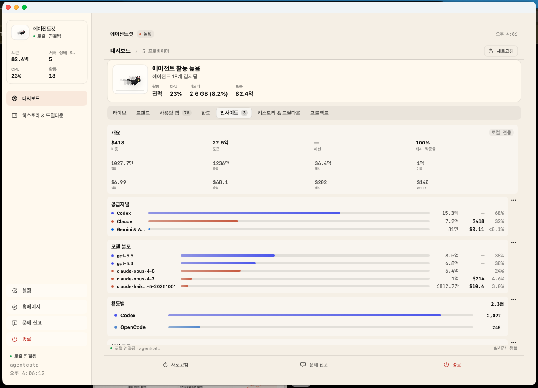The image size is (538, 388).
Task: Switch to the 한도 tab
Action: pos(206,113)
